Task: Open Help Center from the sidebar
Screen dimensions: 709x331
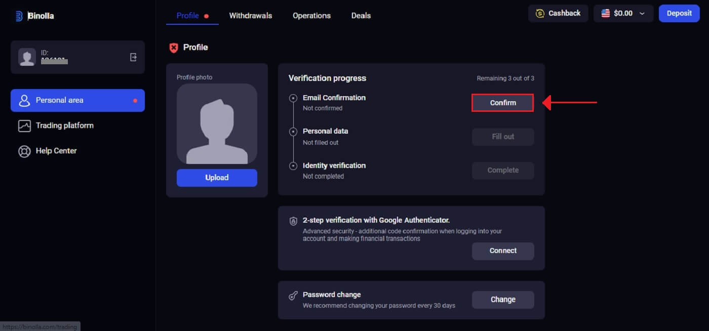Action: point(56,151)
